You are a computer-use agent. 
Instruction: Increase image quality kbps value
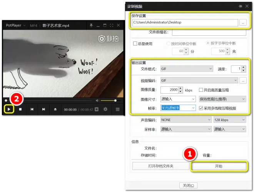click(x=180, y=88)
